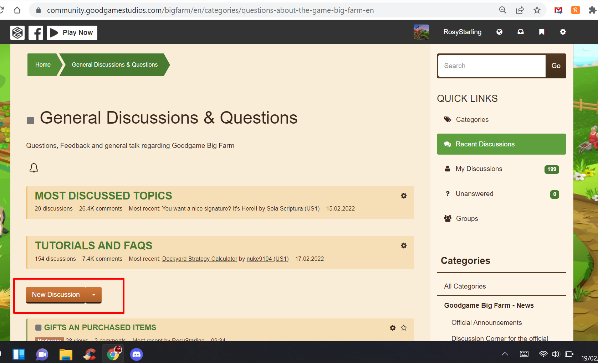Click the General Discussions & Questions breadcrumb

coord(114,65)
